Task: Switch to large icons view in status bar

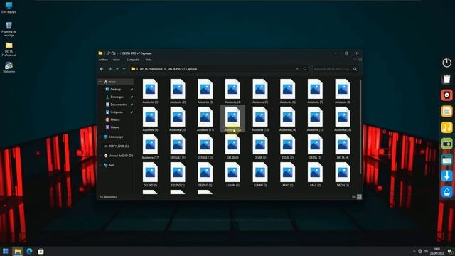Action: (359, 197)
